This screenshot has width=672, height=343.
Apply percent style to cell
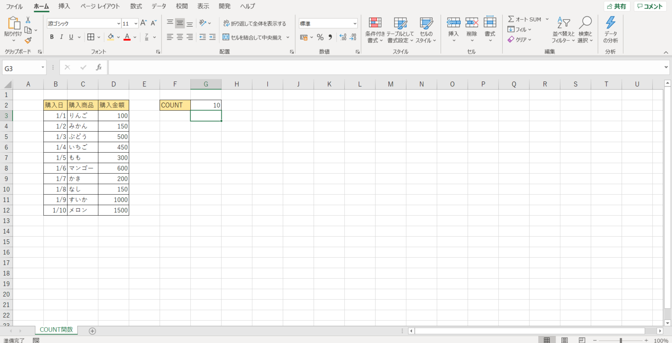coord(320,37)
